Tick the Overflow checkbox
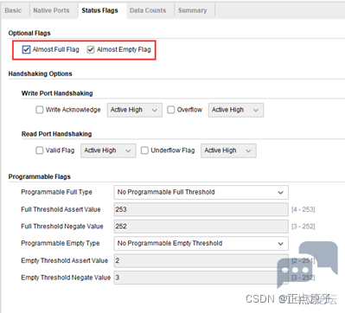The width and height of the screenshot is (345, 313). [171, 110]
